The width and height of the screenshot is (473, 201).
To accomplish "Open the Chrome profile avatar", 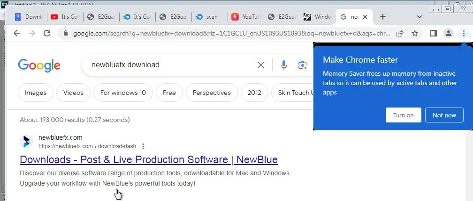I will pyautogui.click(x=449, y=33).
